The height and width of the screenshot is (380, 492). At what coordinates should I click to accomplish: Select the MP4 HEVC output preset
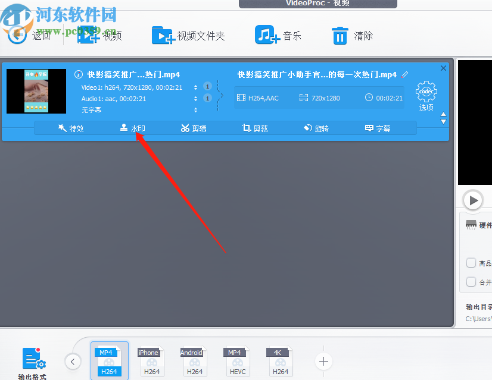tap(235, 361)
